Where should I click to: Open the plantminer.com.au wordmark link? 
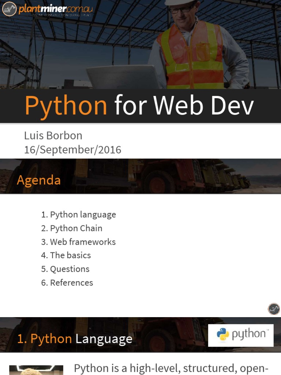[55, 8]
